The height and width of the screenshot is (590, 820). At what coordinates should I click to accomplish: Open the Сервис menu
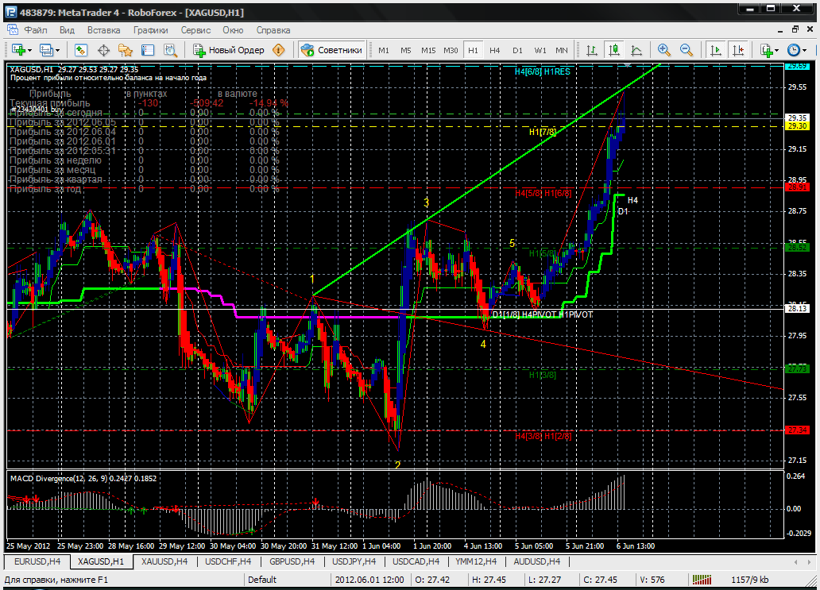(195, 30)
